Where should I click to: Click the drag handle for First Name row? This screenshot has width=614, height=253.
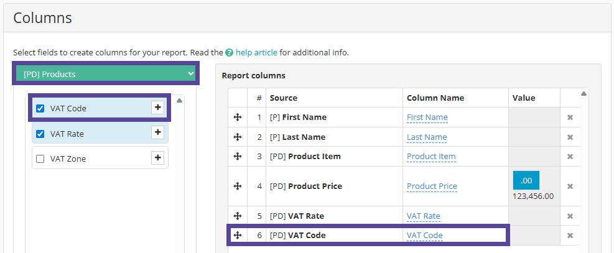pos(237,117)
